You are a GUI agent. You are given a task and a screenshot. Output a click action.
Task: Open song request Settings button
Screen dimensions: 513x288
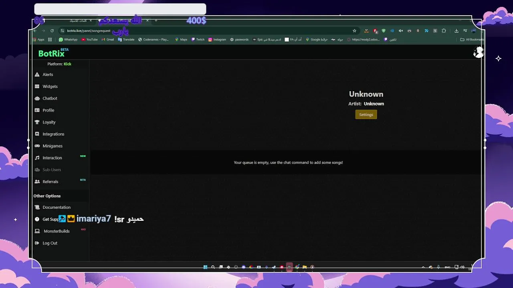click(x=366, y=115)
